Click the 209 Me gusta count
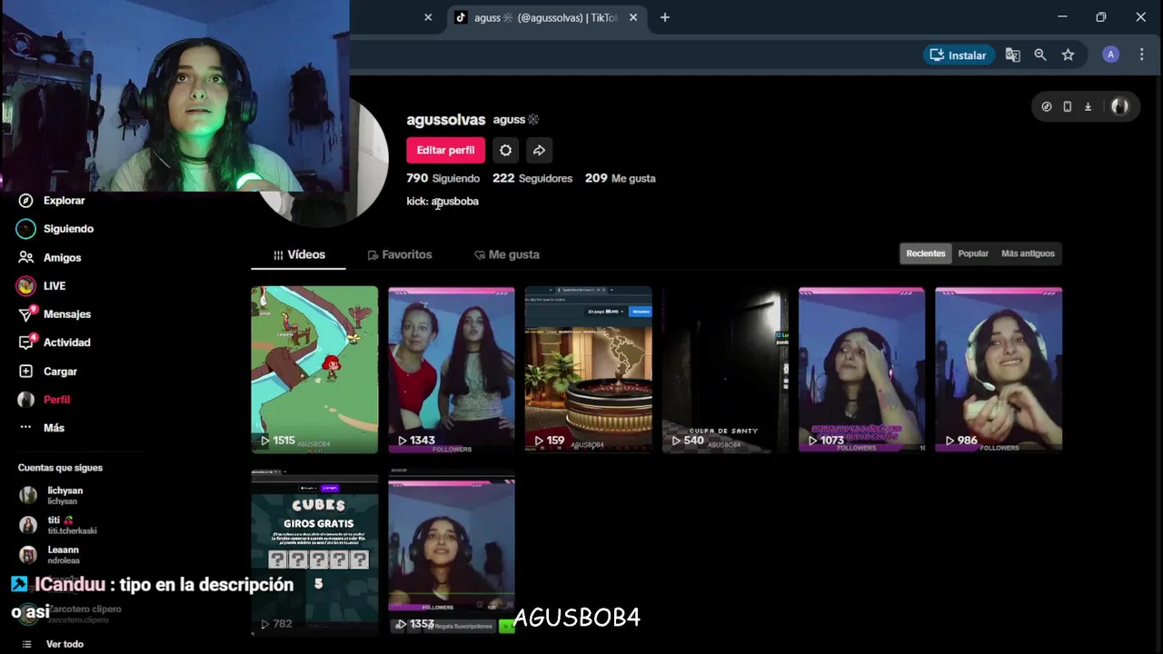The height and width of the screenshot is (654, 1163). coord(621,178)
